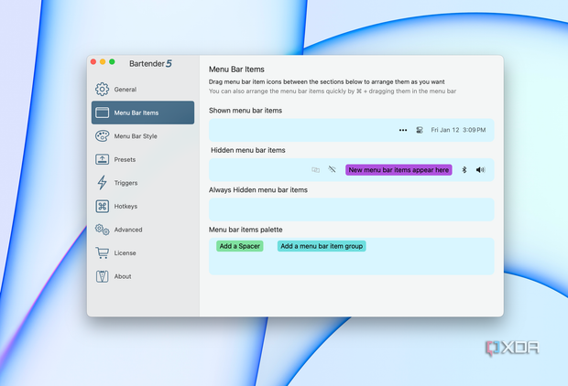Open the License section label
568x386 pixels.
click(125, 252)
